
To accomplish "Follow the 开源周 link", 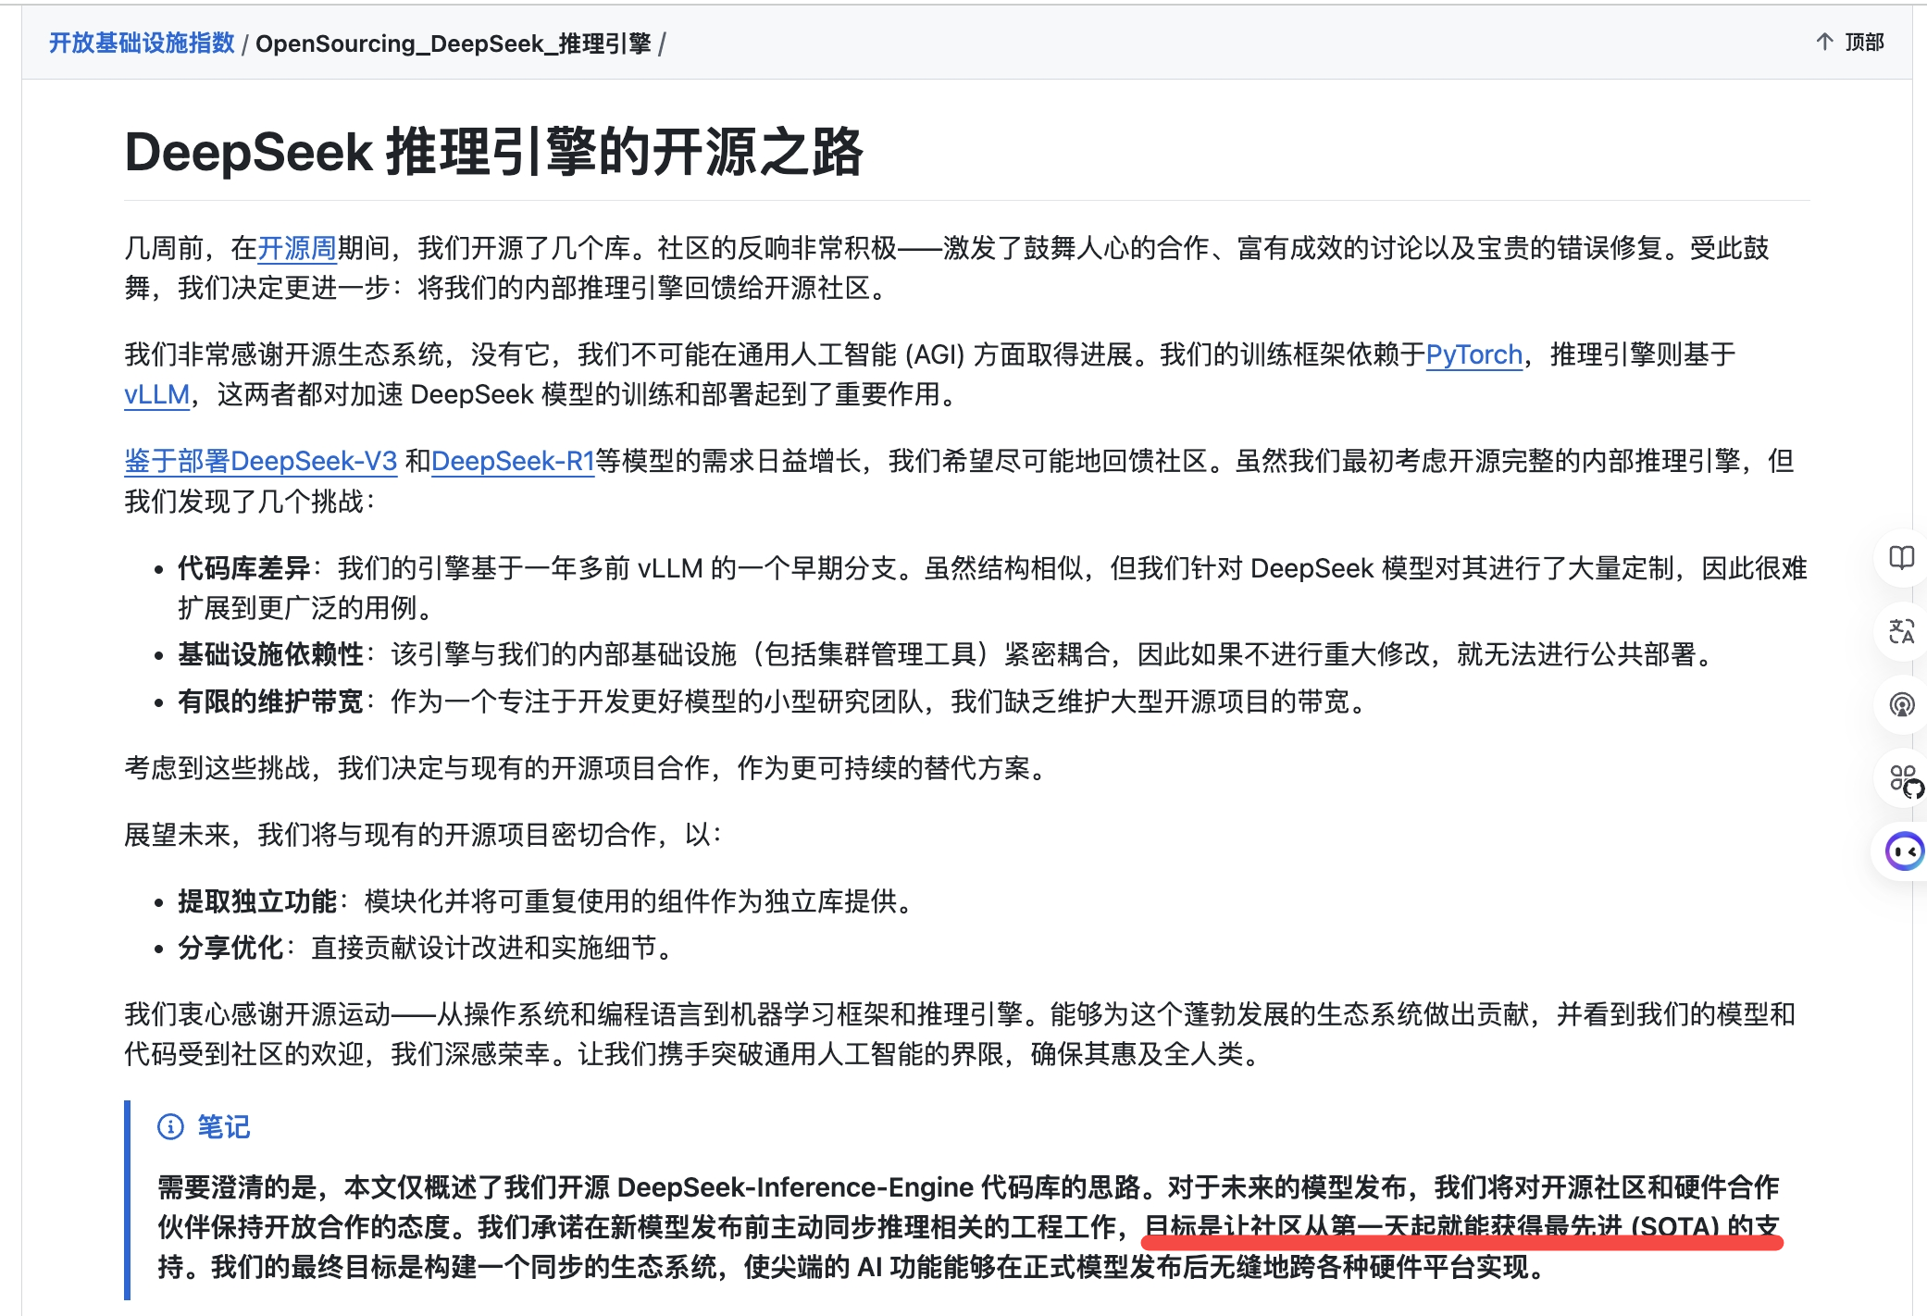I will (297, 248).
